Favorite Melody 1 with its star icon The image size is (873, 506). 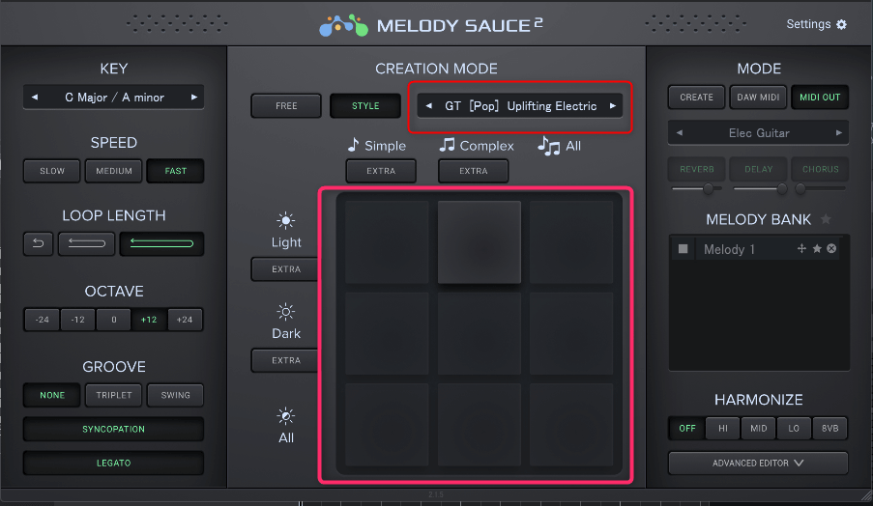click(817, 249)
